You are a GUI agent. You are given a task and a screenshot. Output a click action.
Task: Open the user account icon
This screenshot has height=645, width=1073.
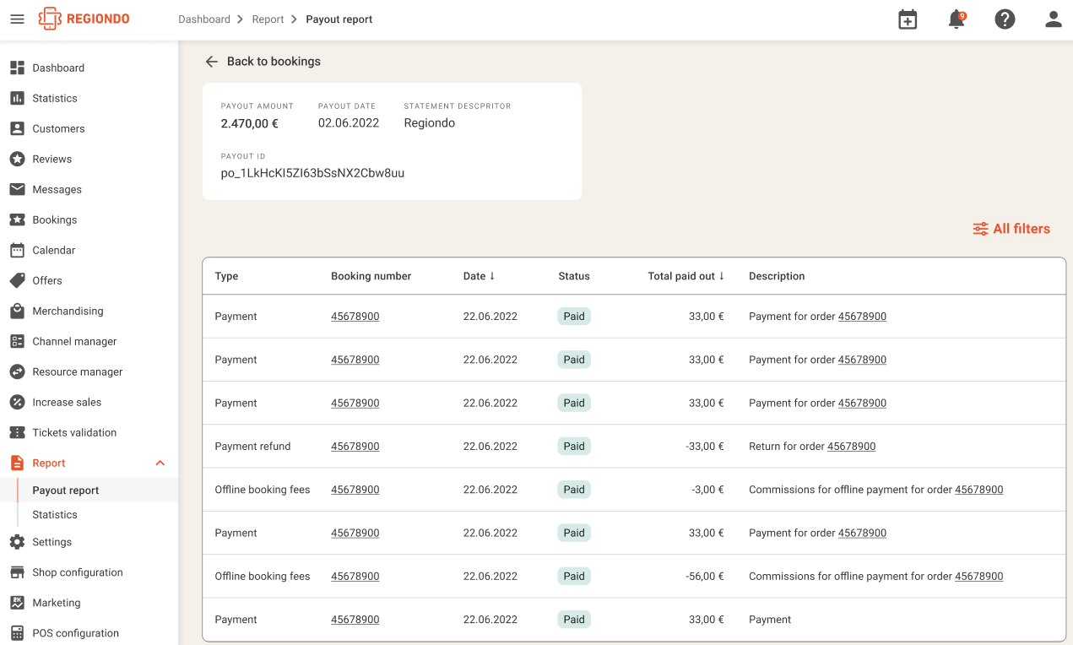click(x=1054, y=19)
